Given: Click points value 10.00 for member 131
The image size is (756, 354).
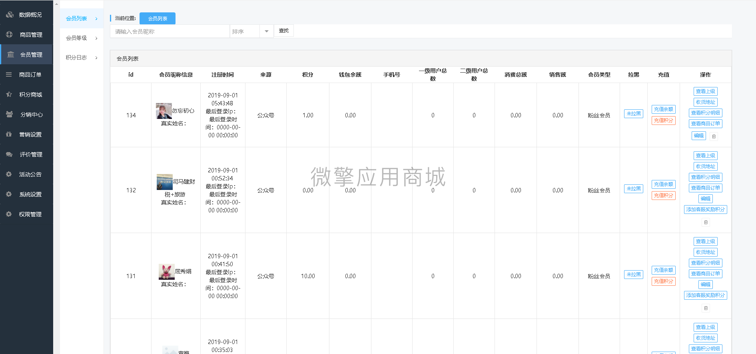Looking at the screenshot, I should point(308,276).
